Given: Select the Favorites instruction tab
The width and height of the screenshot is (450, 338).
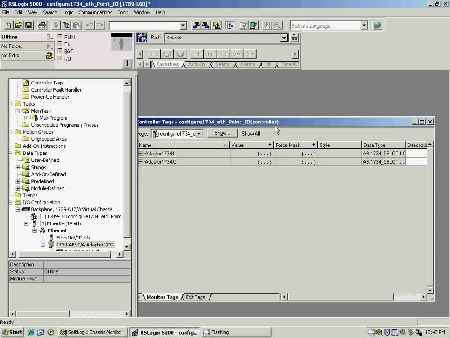Looking at the screenshot, I should click(168, 64).
